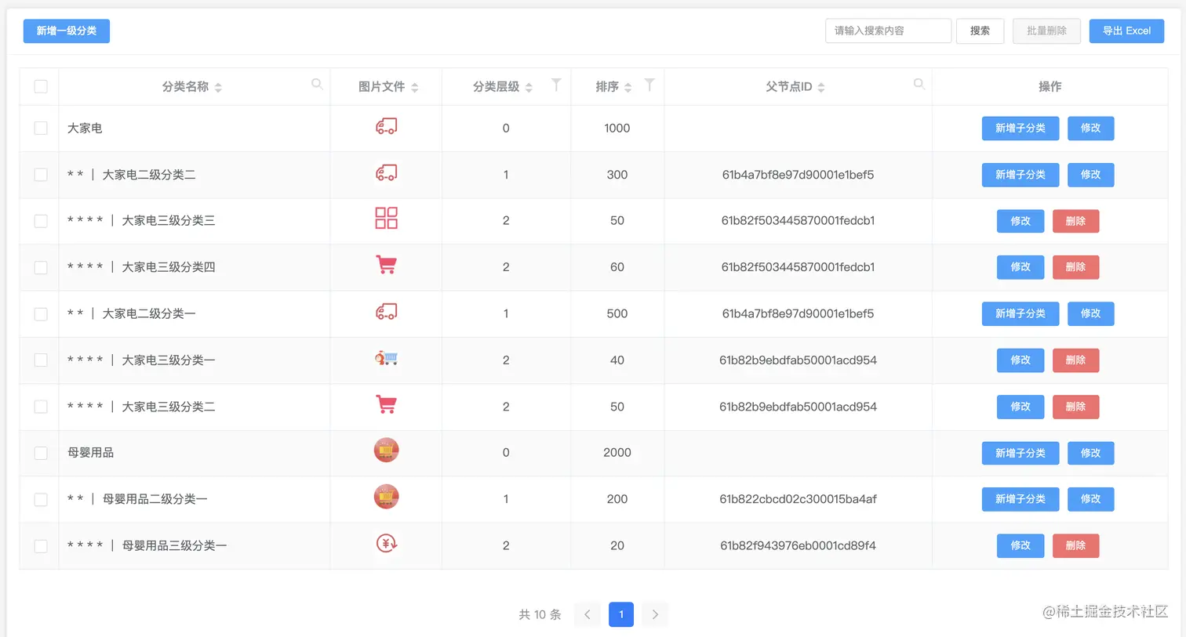Screen dimensions: 1186x637
Task: Open the filter funnel on 分类层级 column
Action: point(556,86)
